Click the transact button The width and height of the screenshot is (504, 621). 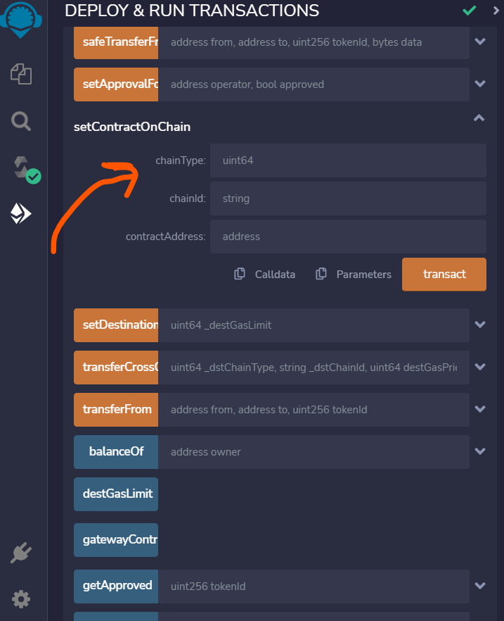(x=444, y=274)
